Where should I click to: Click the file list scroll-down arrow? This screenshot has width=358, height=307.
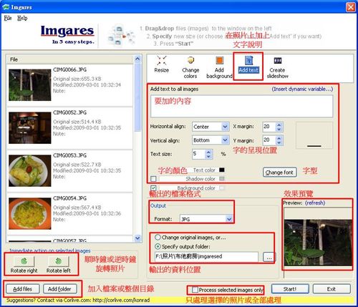[x=137, y=238]
